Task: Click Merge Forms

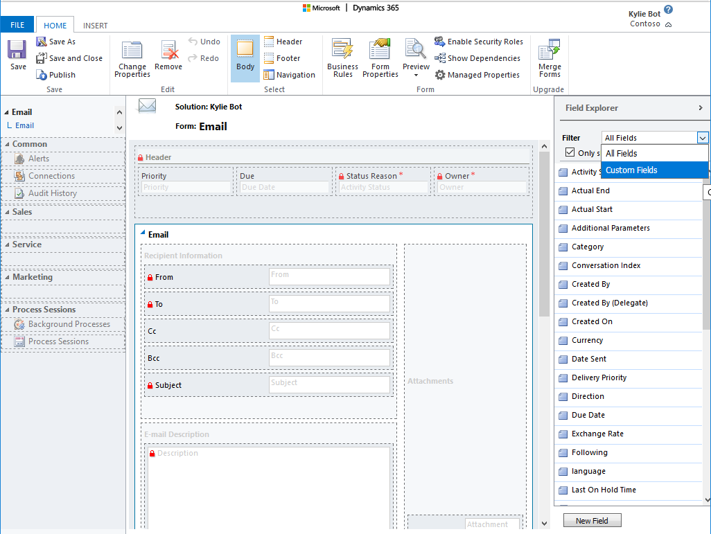Action: point(550,58)
